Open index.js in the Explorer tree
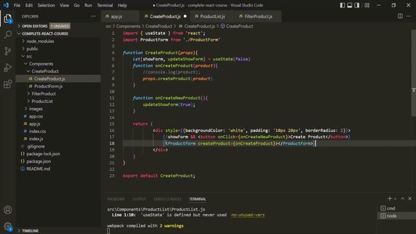The width and height of the screenshot is (416, 234). point(58,138)
